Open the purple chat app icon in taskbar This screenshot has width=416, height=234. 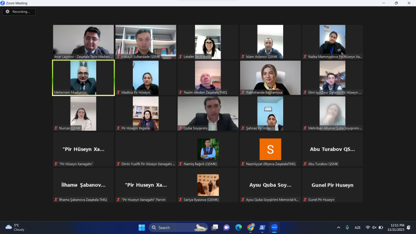(226, 227)
